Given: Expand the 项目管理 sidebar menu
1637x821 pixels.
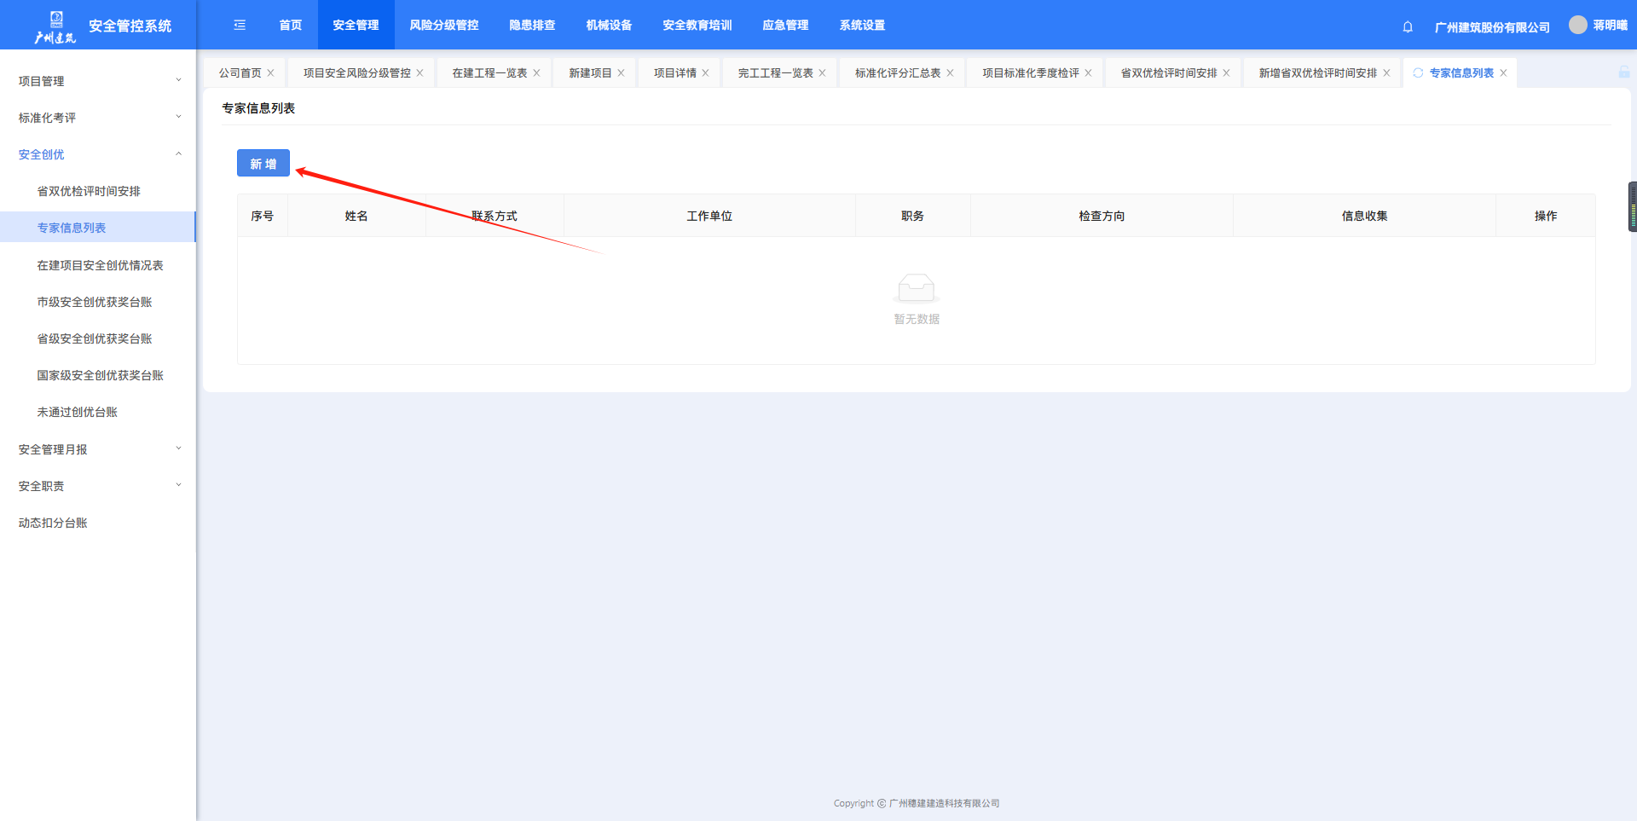Looking at the screenshot, I should pyautogui.click(x=97, y=81).
